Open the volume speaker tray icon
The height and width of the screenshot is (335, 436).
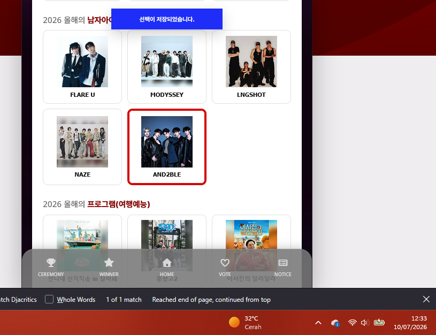click(365, 323)
